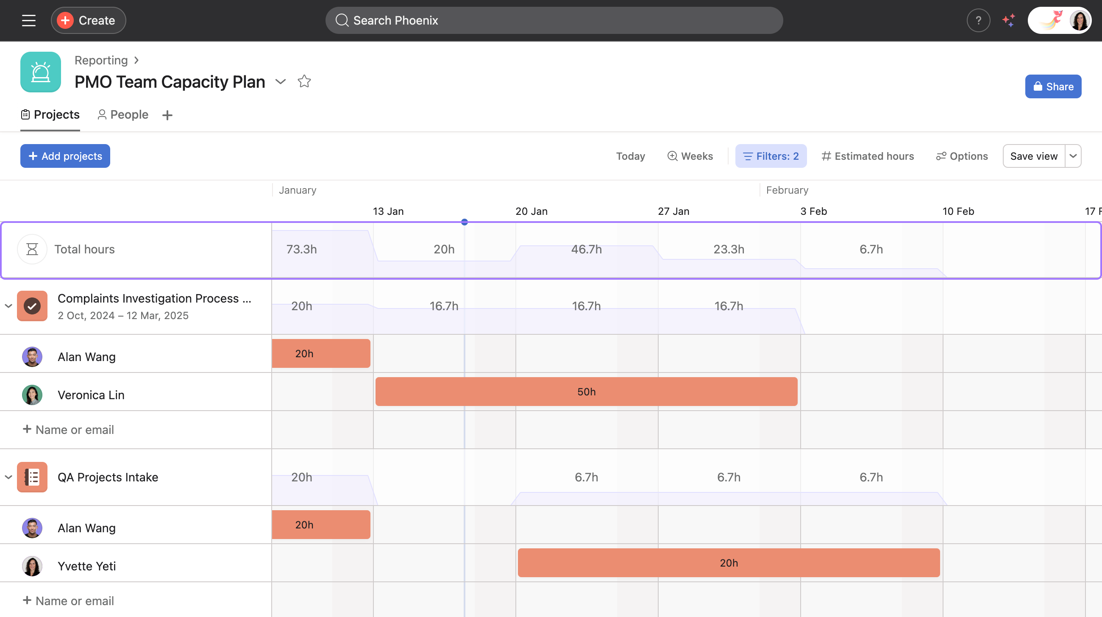This screenshot has width=1102, height=617.
Task: Click the magnifier in Search Phoenix bar
Action: click(342, 20)
